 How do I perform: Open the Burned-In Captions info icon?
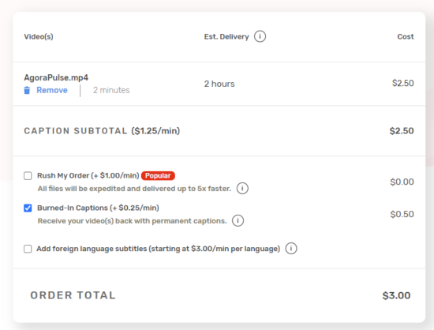pyautogui.click(x=238, y=220)
